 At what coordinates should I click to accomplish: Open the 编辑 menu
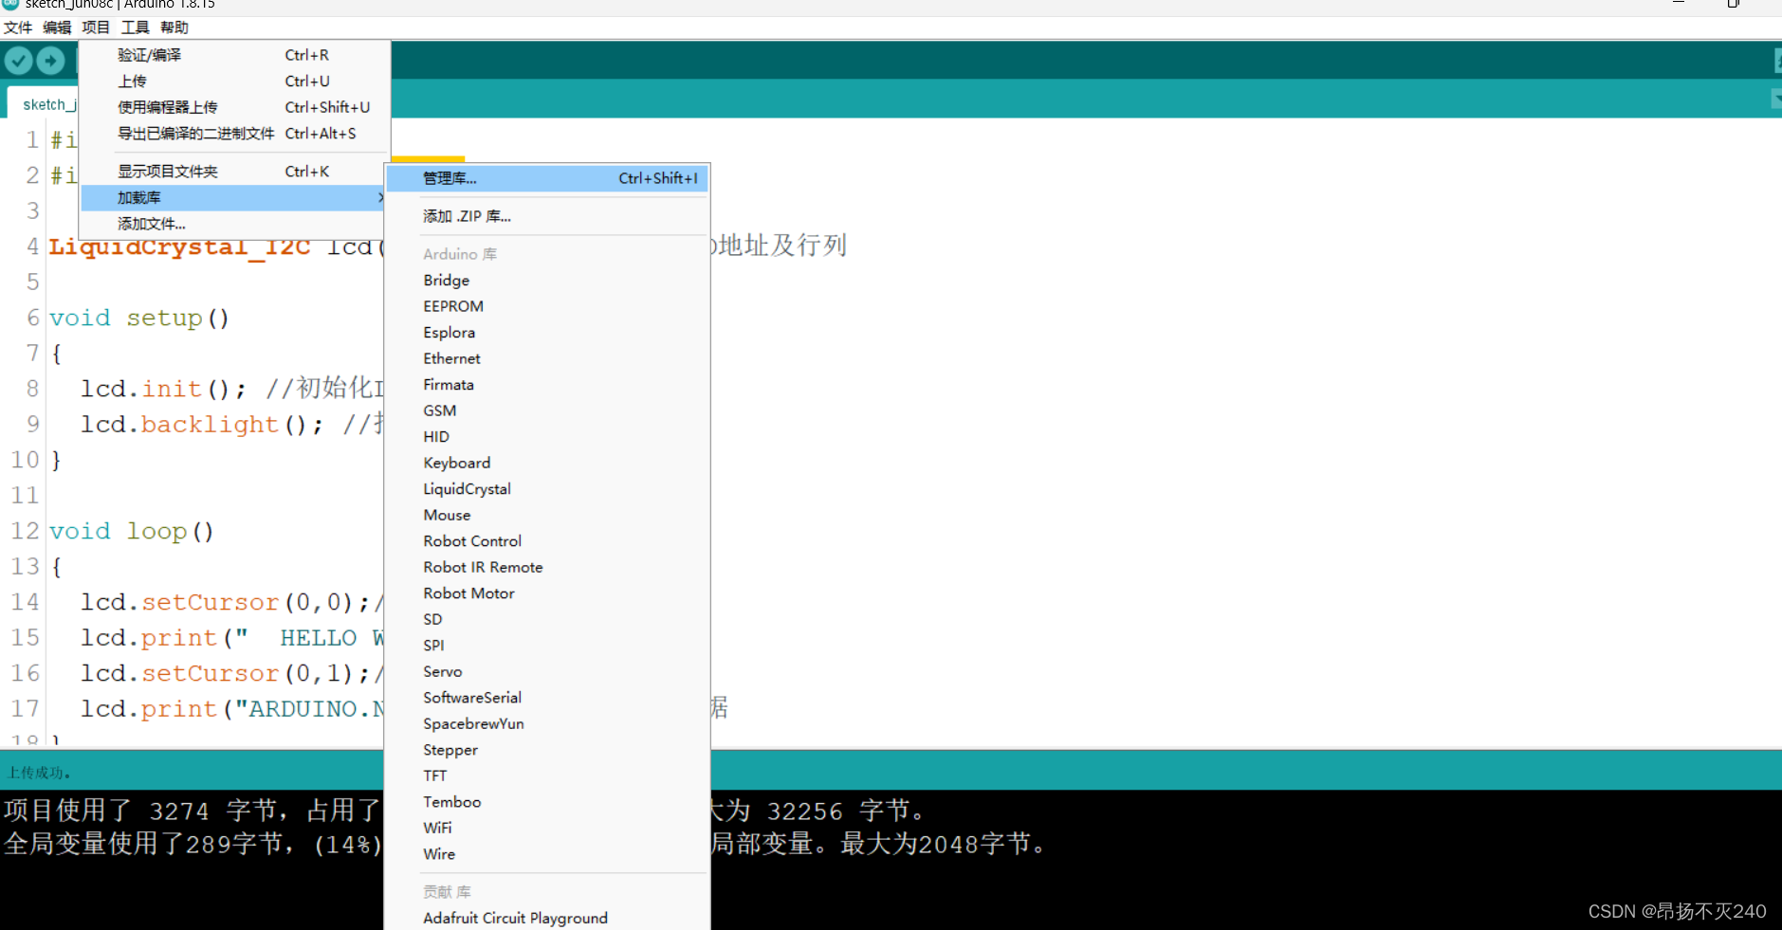[x=57, y=27]
